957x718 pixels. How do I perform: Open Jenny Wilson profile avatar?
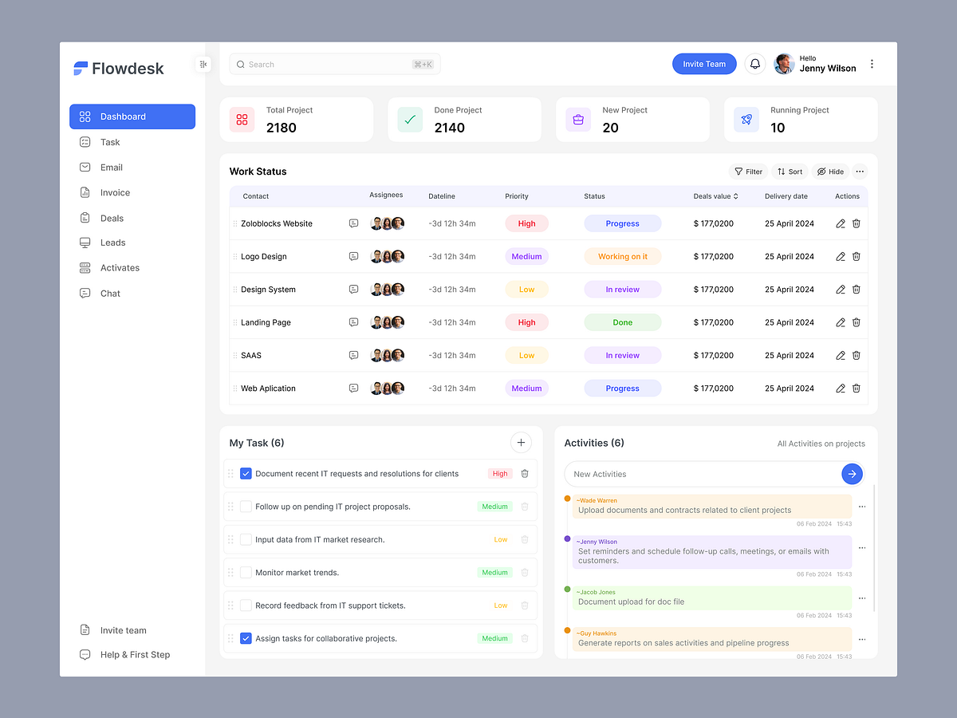[784, 64]
